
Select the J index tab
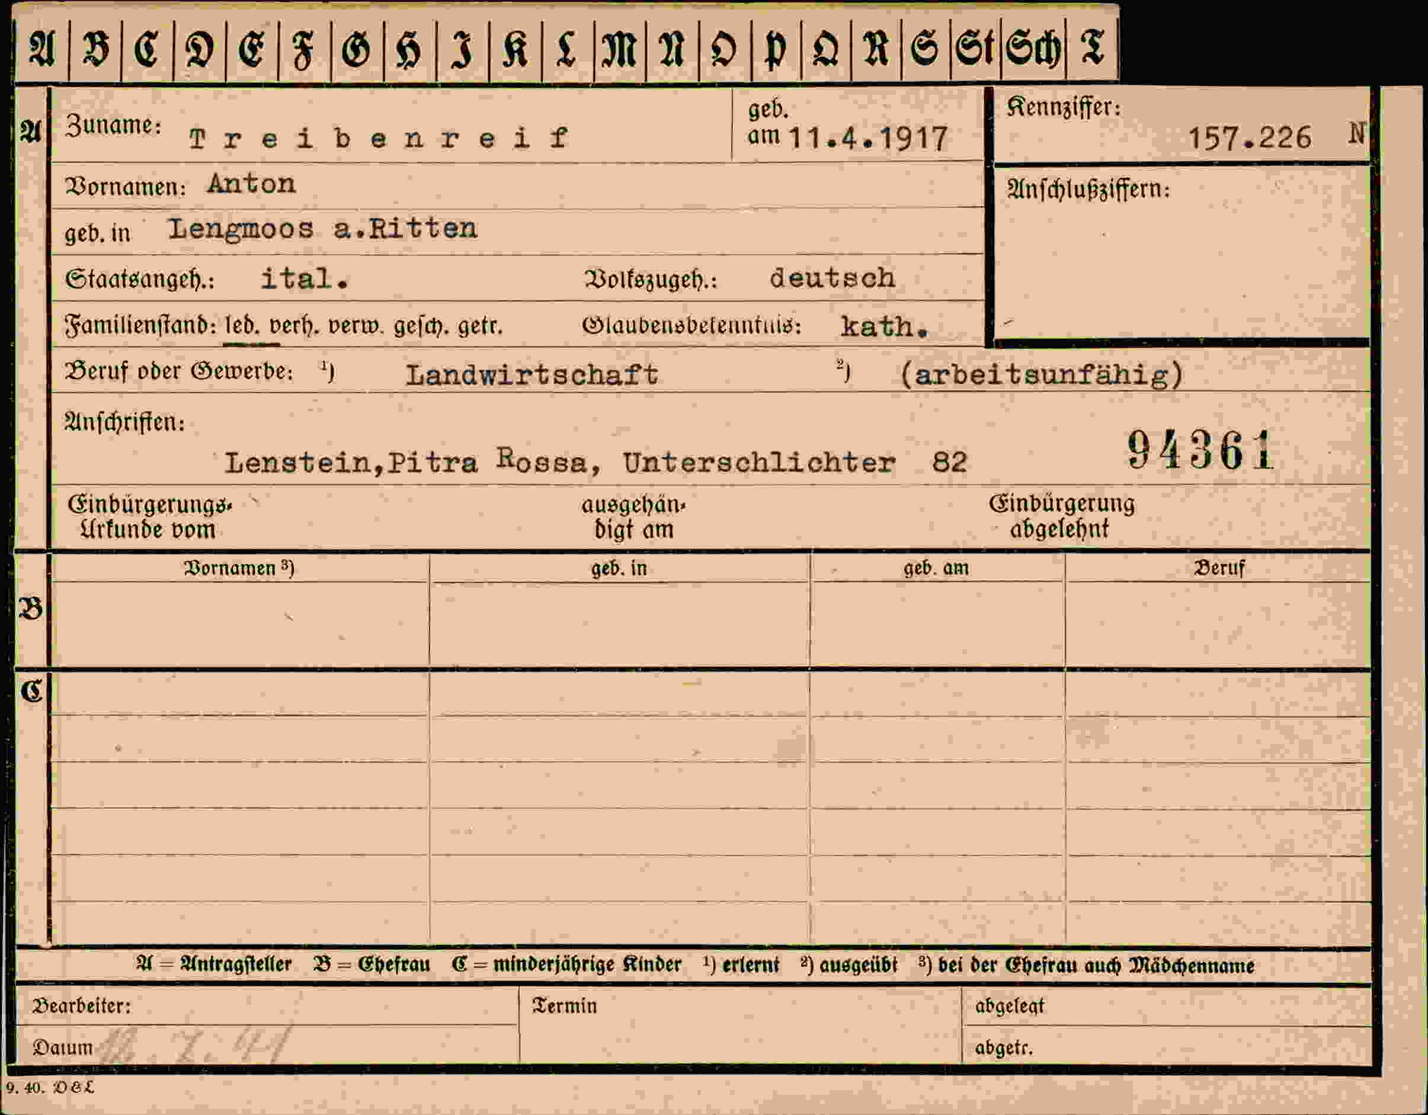click(462, 50)
